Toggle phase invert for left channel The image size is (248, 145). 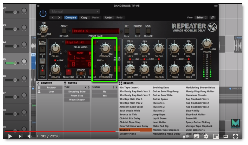tap(117, 48)
